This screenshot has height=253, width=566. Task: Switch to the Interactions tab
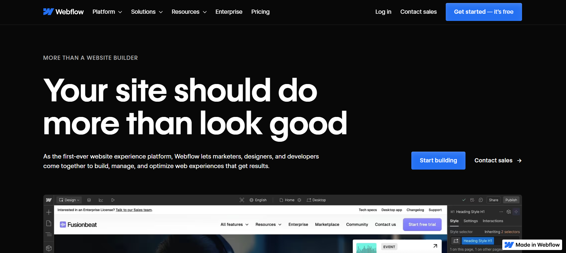(x=493, y=221)
